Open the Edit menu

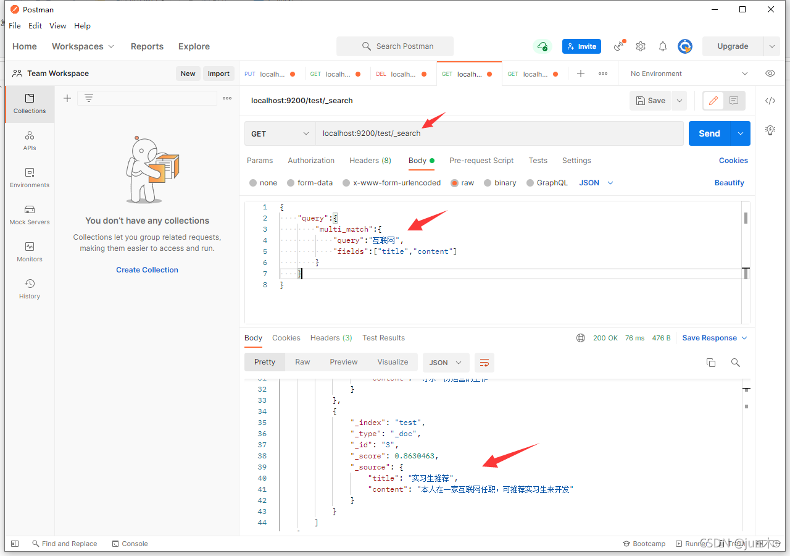click(35, 26)
